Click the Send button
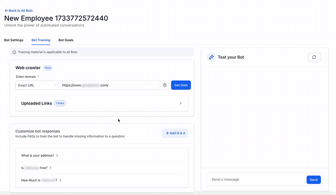Screen dimensions: 336x195 point(313,180)
